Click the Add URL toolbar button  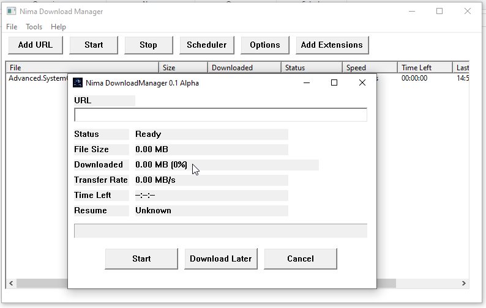point(36,45)
